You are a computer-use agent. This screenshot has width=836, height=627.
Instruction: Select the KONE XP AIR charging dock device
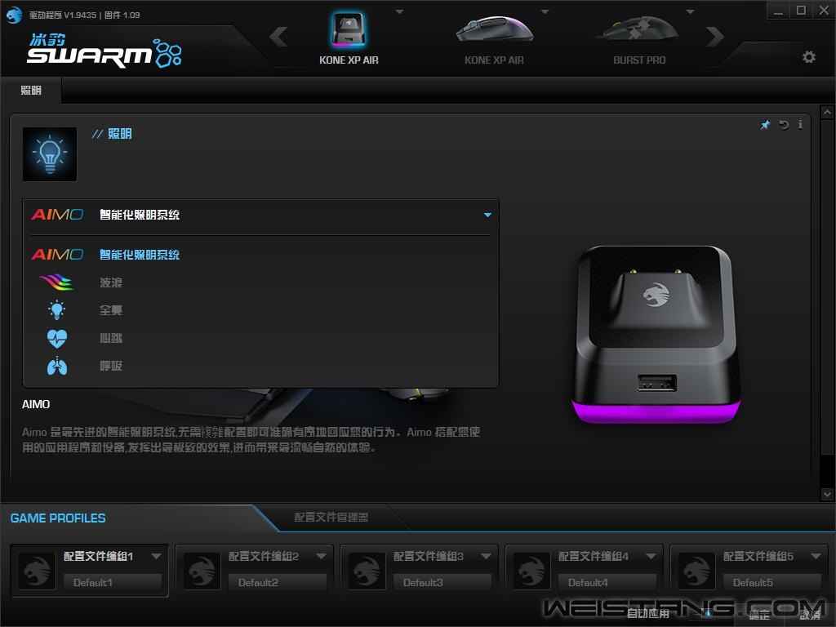pyautogui.click(x=349, y=38)
